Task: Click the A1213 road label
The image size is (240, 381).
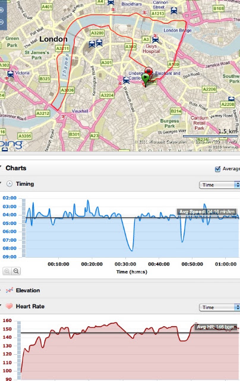Action: pos(157,14)
